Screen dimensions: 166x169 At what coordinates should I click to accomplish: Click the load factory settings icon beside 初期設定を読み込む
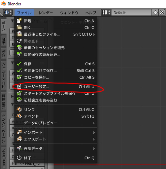19,100
